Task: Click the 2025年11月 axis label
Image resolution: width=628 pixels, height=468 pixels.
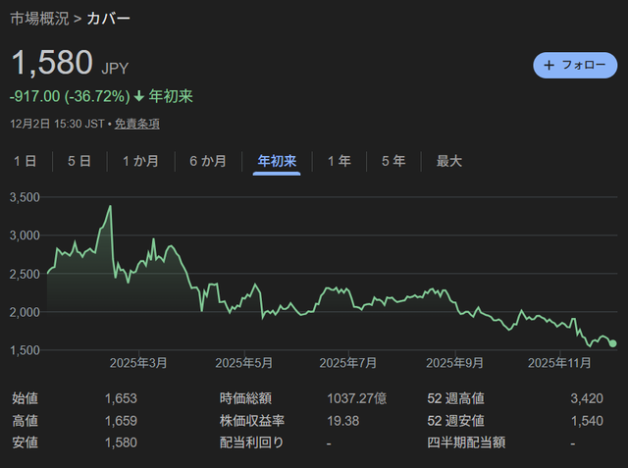Action: pos(559,363)
